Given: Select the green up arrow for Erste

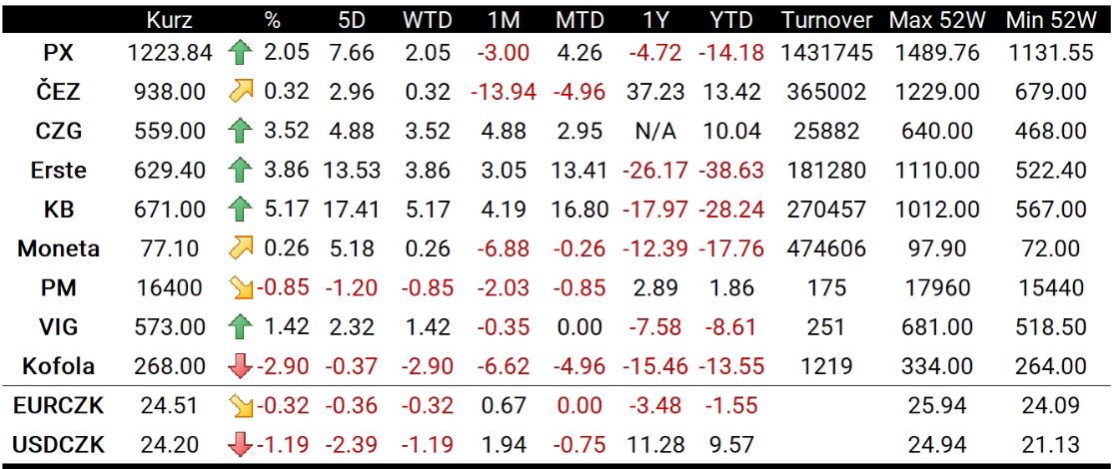Looking at the screenshot, I should coord(241,171).
